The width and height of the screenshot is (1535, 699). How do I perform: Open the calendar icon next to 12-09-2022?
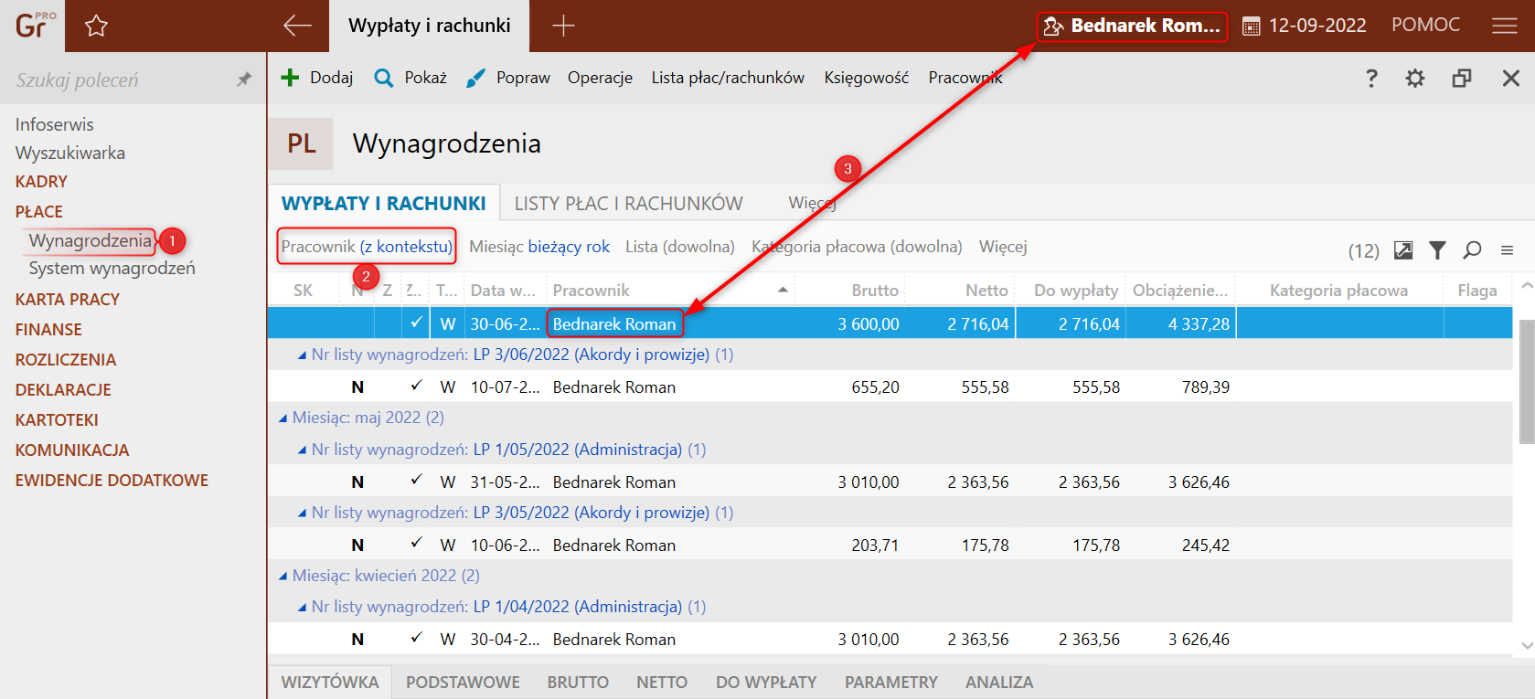click(1251, 26)
